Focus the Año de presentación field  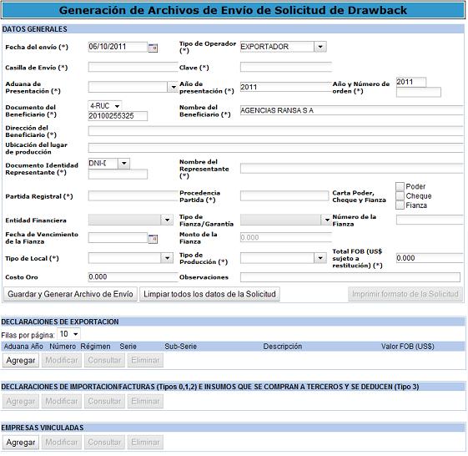tap(286, 87)
